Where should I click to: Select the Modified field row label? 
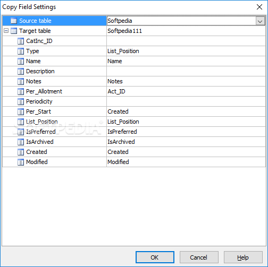[37, 162]
